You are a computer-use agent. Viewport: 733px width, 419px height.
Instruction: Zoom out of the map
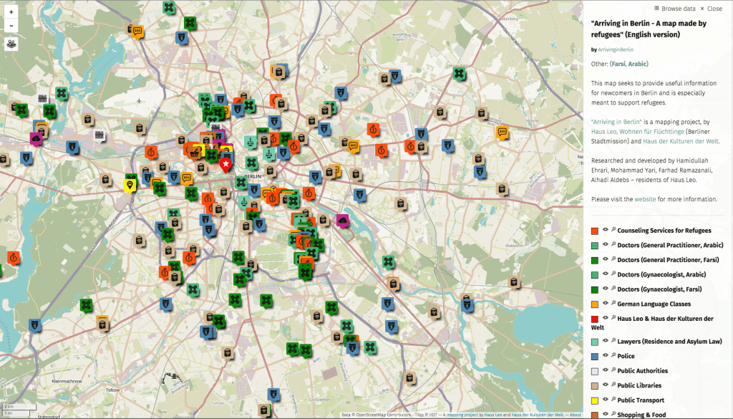click(x=11, y=26)
